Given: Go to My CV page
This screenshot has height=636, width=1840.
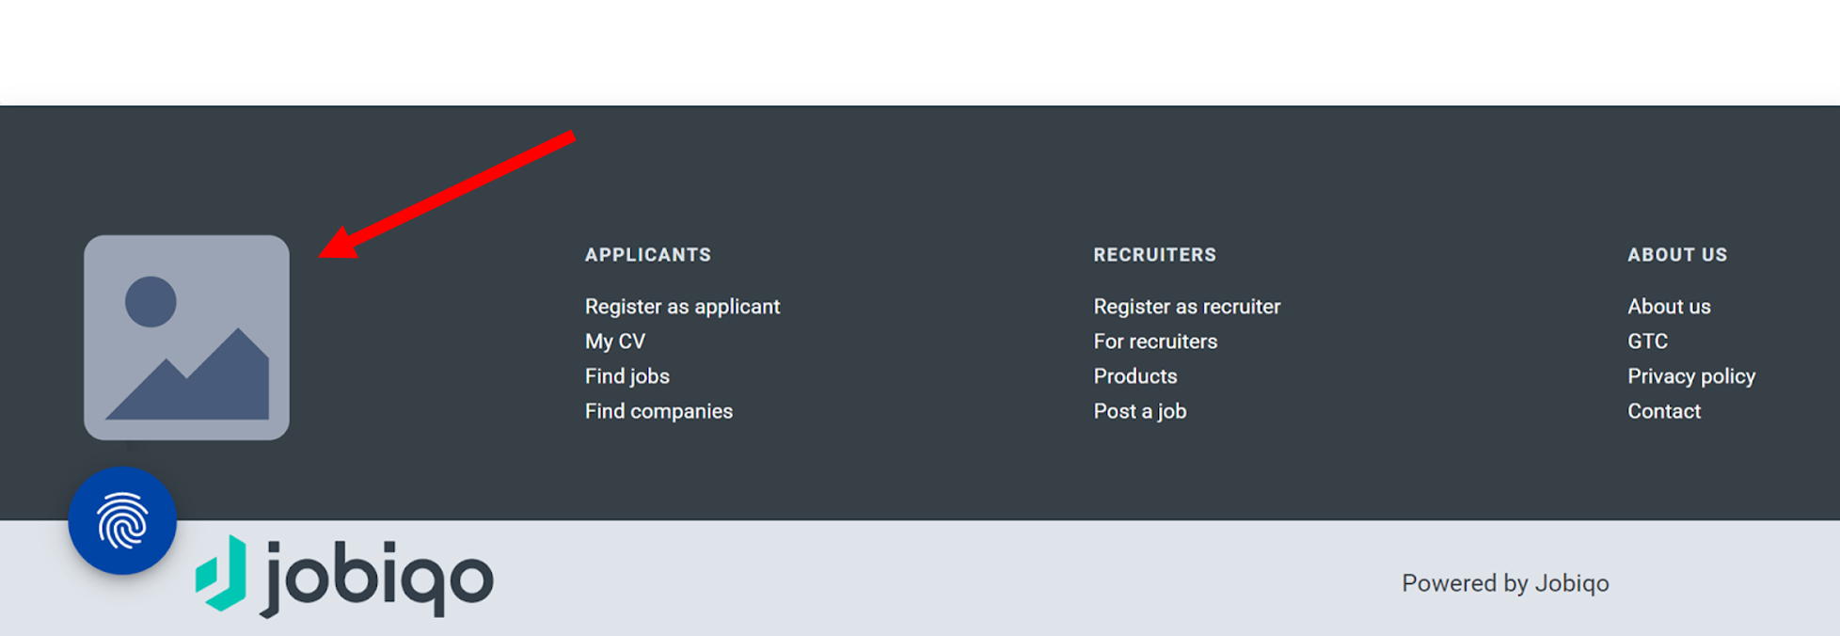Looking at the screenshot, I should [x=615, y=342].
